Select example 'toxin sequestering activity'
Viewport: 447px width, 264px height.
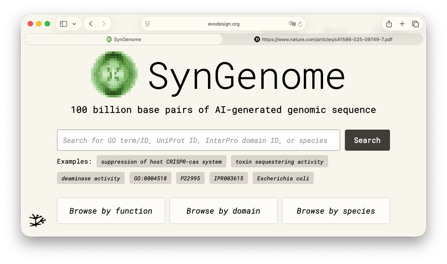[x=279, y=161]
